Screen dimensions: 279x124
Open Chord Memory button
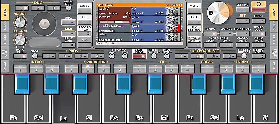194,45
